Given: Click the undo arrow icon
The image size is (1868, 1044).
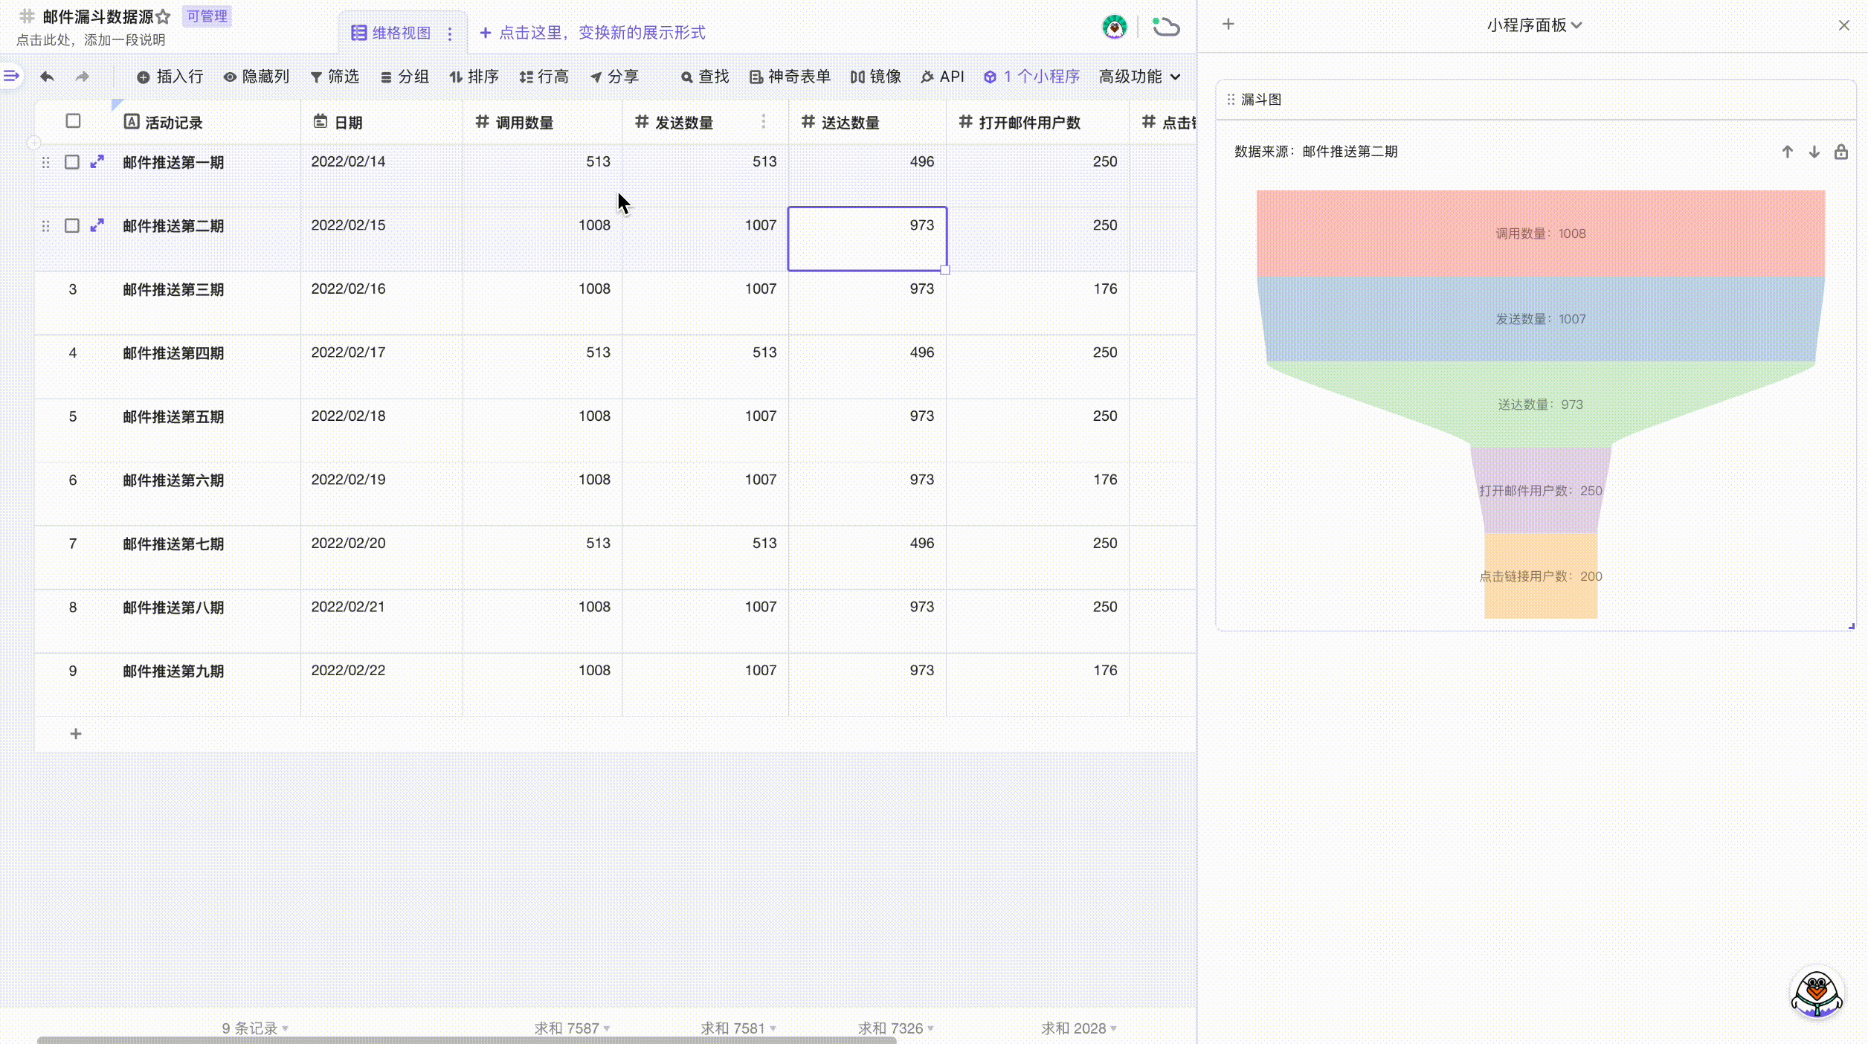Looking at the screenshot, I should (47, 77).
